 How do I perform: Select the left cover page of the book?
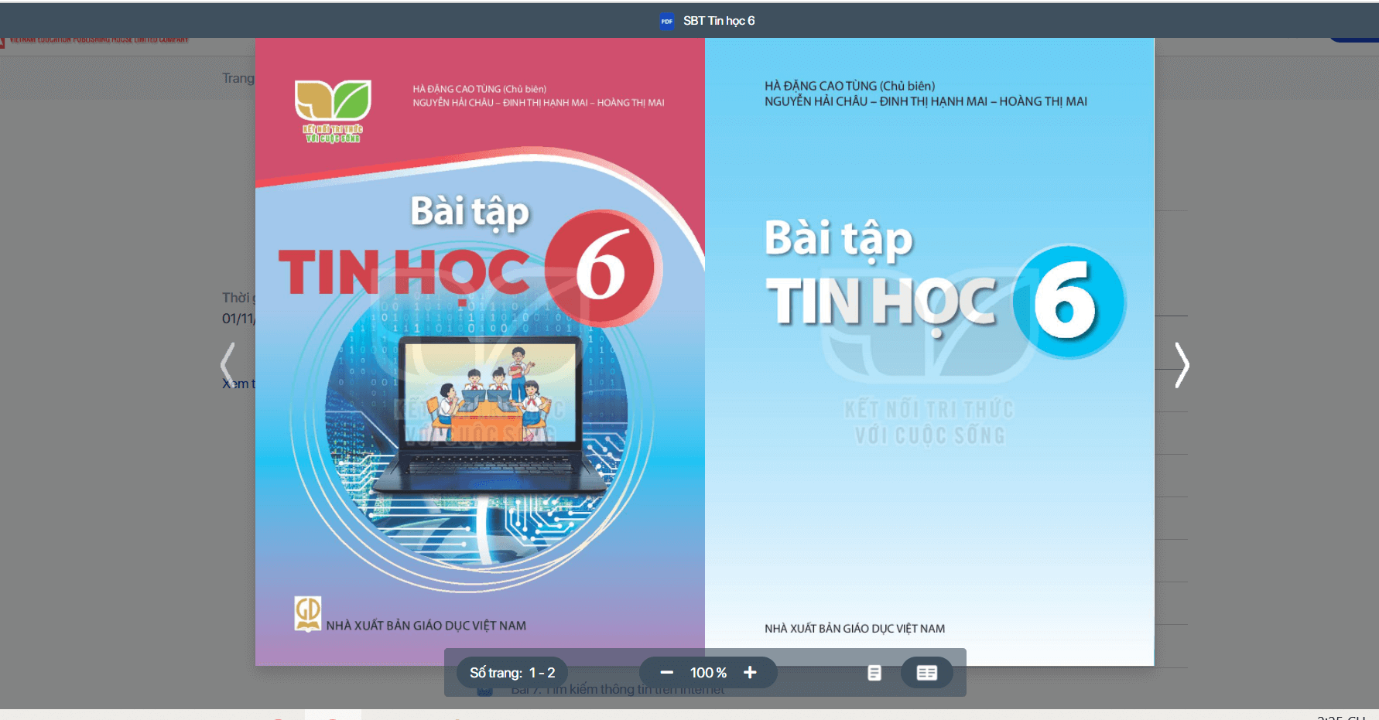pyautogui.click(x=480, y=352)
